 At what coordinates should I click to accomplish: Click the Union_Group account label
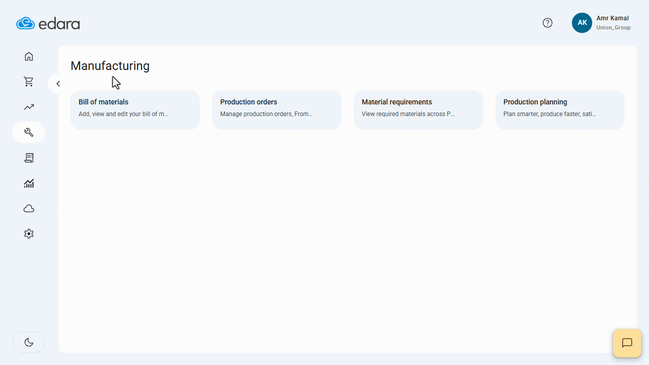(614, 28)
